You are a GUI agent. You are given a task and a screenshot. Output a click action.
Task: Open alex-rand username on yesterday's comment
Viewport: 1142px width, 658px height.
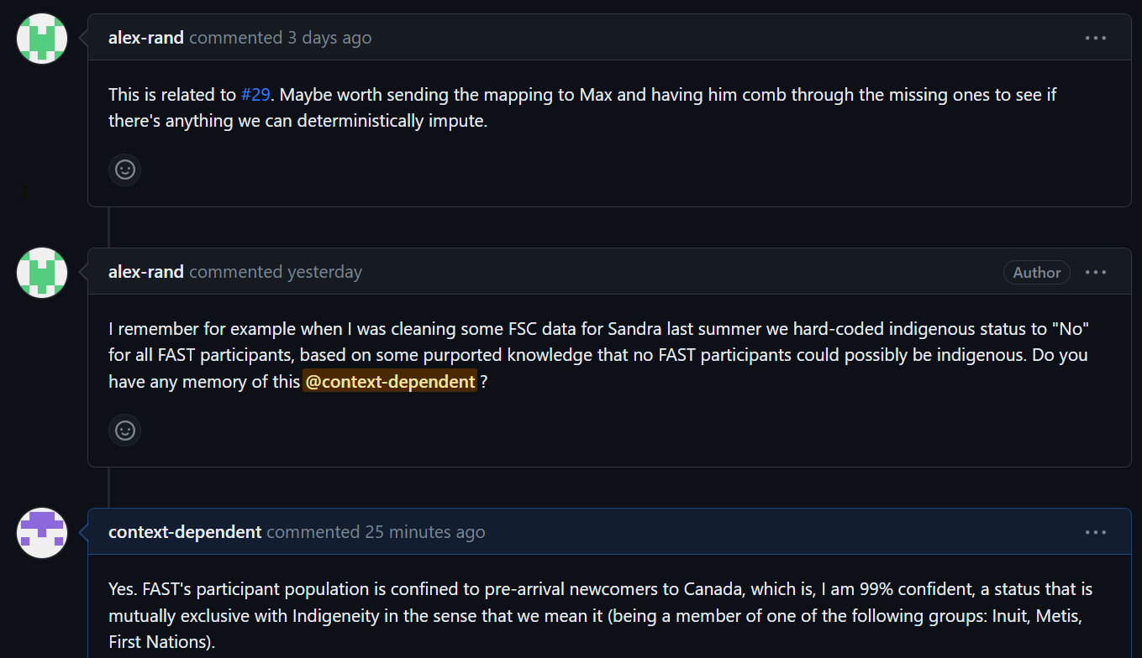click(146, 272)
